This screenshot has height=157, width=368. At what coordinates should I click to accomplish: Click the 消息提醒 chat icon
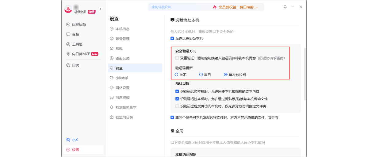(112, 98)
